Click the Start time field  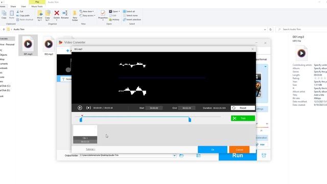point(154,108)
